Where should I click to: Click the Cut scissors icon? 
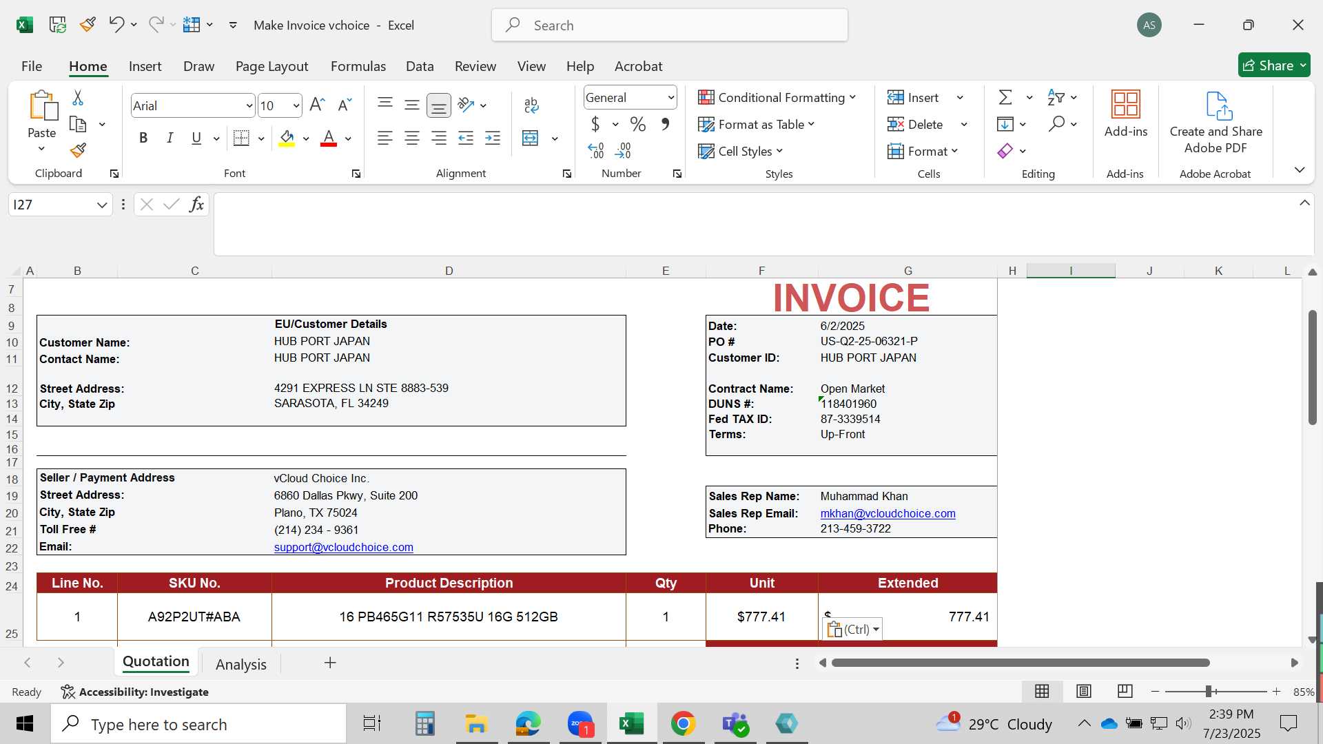click(x=78, y=98)
